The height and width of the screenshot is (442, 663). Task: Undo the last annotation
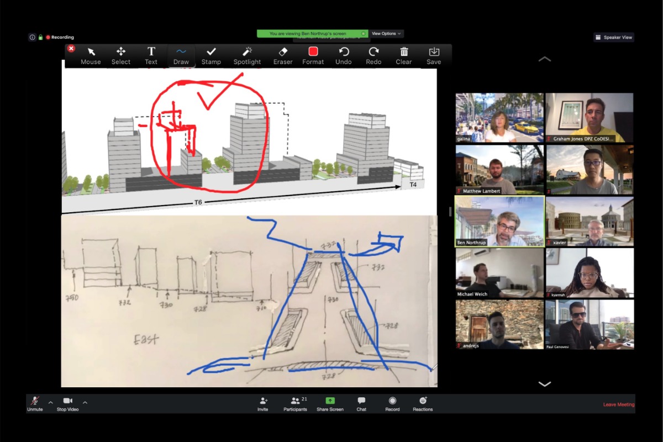344,55
